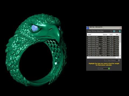The height and width of the screenshot is (96, 129).
Task: Select the White Gold:10KW row
Action: point(103,52)
